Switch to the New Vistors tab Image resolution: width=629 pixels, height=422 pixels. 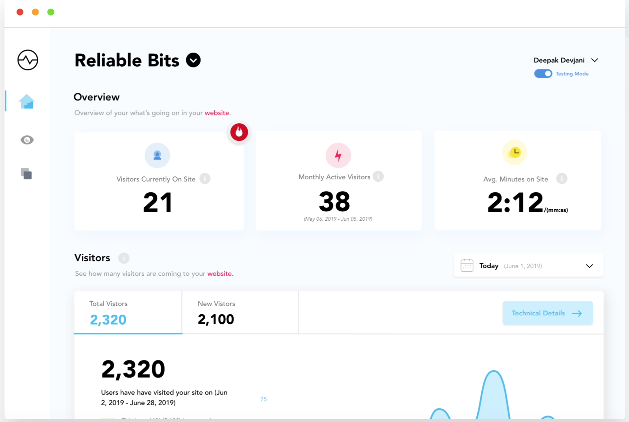[x=240, y=313]
